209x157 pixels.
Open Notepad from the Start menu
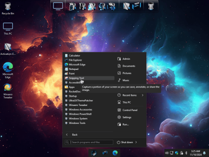[89, 69]
